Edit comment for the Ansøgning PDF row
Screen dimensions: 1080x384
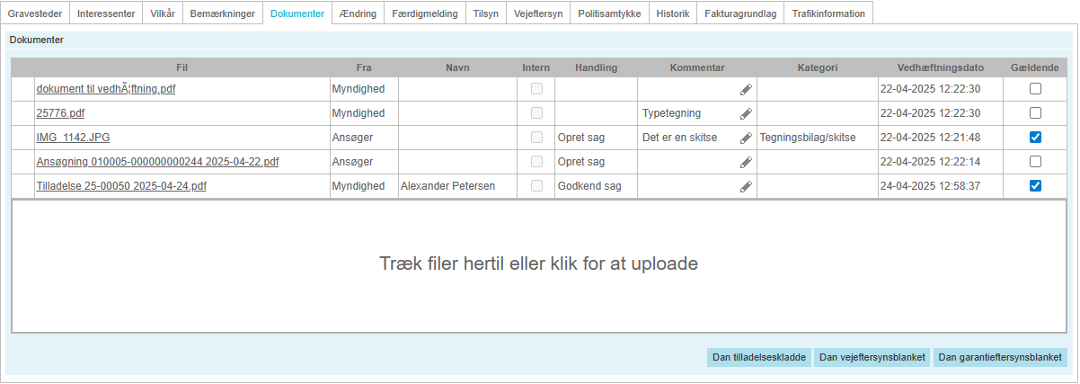click(746, 162)
